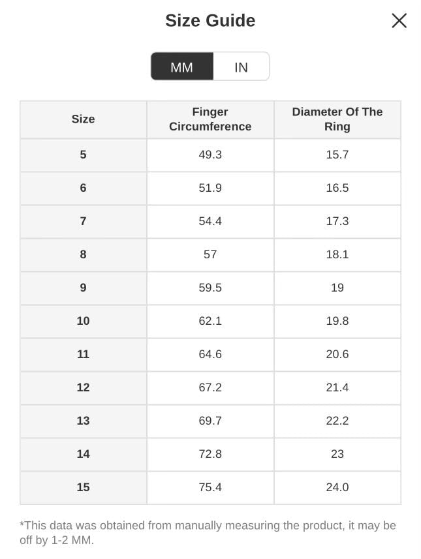Switch units to IN

click(241, 67)
